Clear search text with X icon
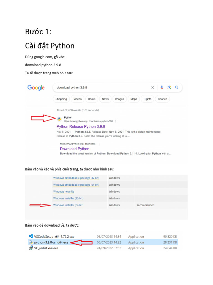The width and height of the screenshot is (213, 285). point(153,87)
